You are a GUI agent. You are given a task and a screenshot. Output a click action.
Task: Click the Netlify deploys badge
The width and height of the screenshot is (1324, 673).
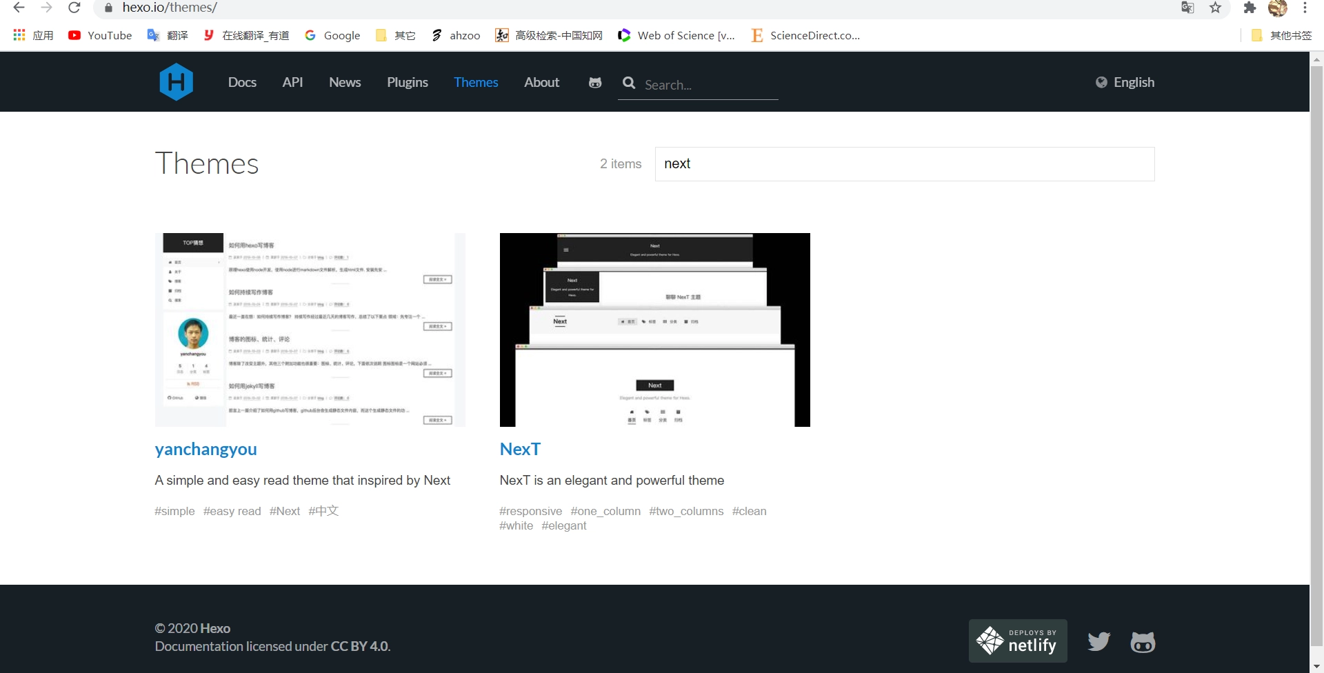(x=1018, y=641)
